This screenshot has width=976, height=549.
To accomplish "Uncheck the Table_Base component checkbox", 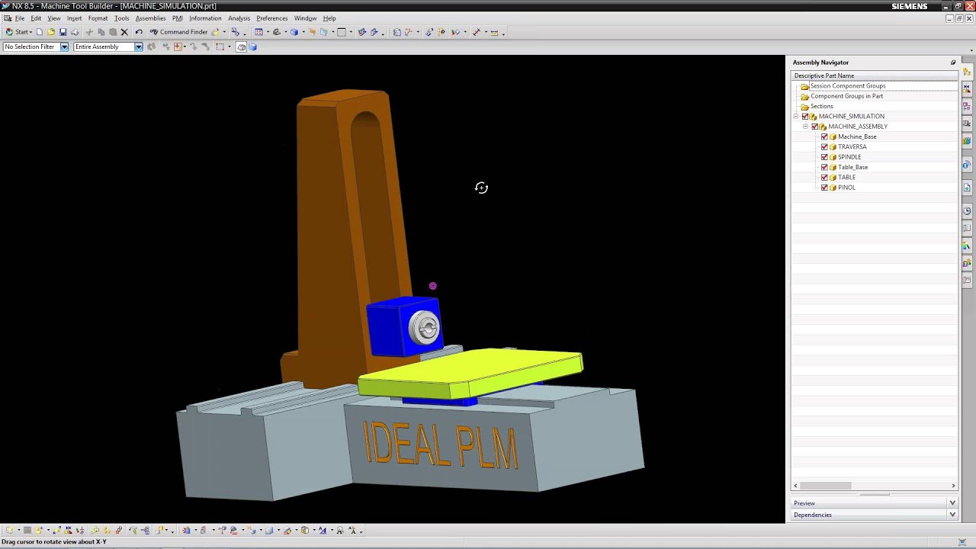I will (x=824, y=167).
